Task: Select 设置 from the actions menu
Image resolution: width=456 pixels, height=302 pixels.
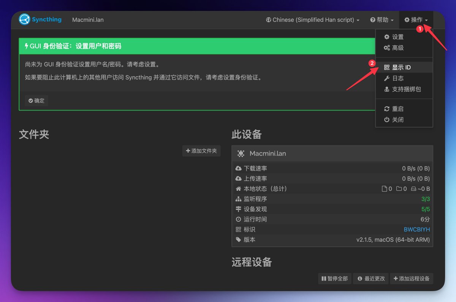Action: [x=404, y=37]
